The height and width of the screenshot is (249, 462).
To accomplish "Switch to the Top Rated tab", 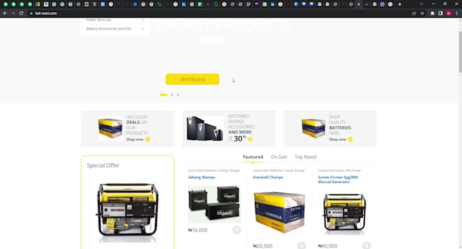I will (305, 157).
